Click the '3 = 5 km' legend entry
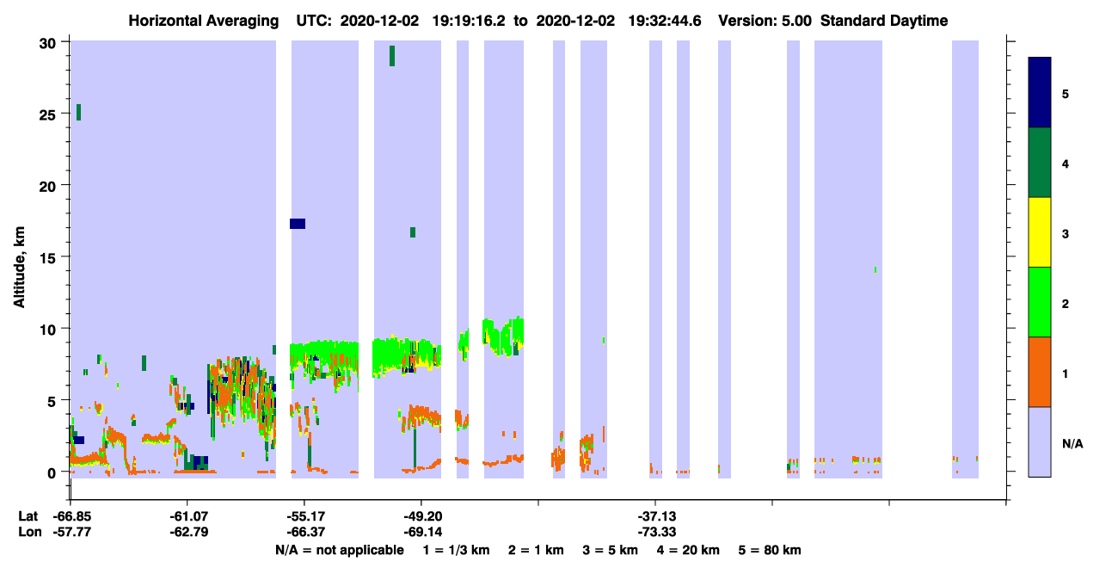Screen dimensions: 1118x574 coord(611,550)
